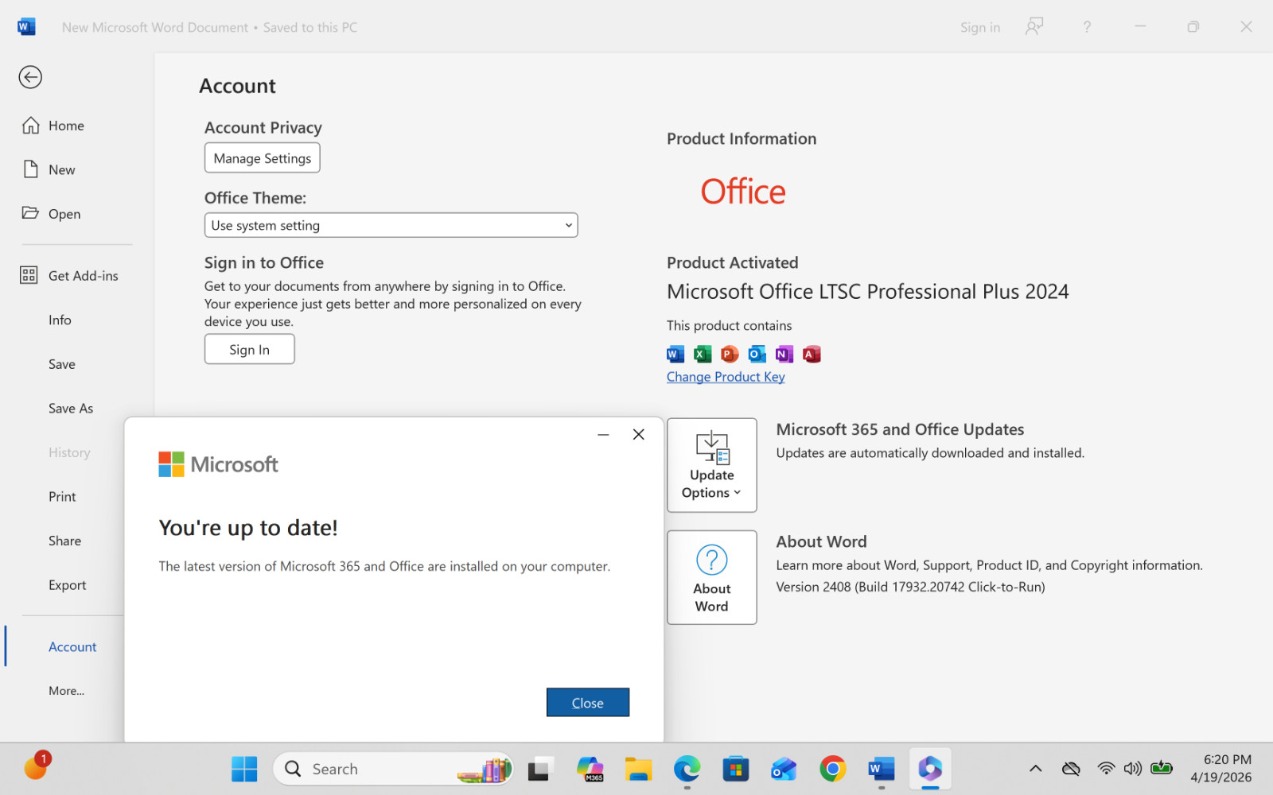Choose Open in the backstage sidebar

(52, 213)
